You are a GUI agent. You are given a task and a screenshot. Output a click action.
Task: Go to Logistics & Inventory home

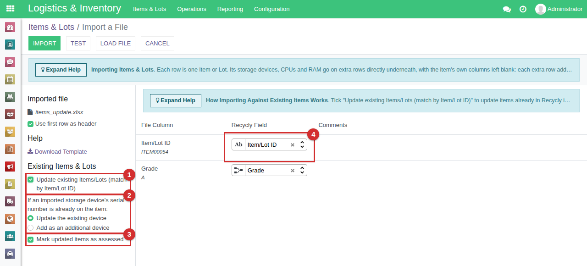coord(74,8)
